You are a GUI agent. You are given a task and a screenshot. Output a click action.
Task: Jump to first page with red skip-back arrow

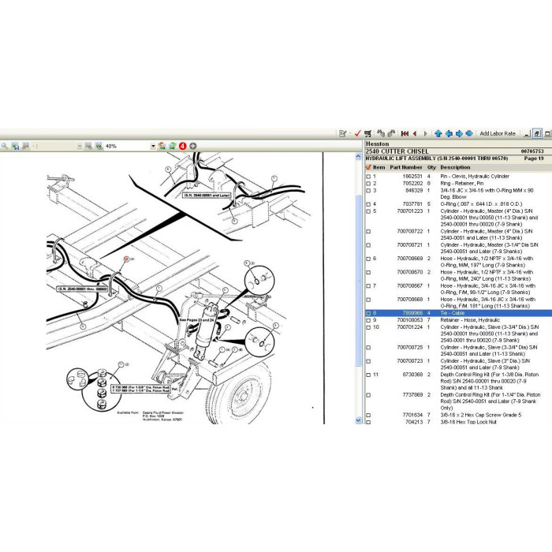coord(405,133)
